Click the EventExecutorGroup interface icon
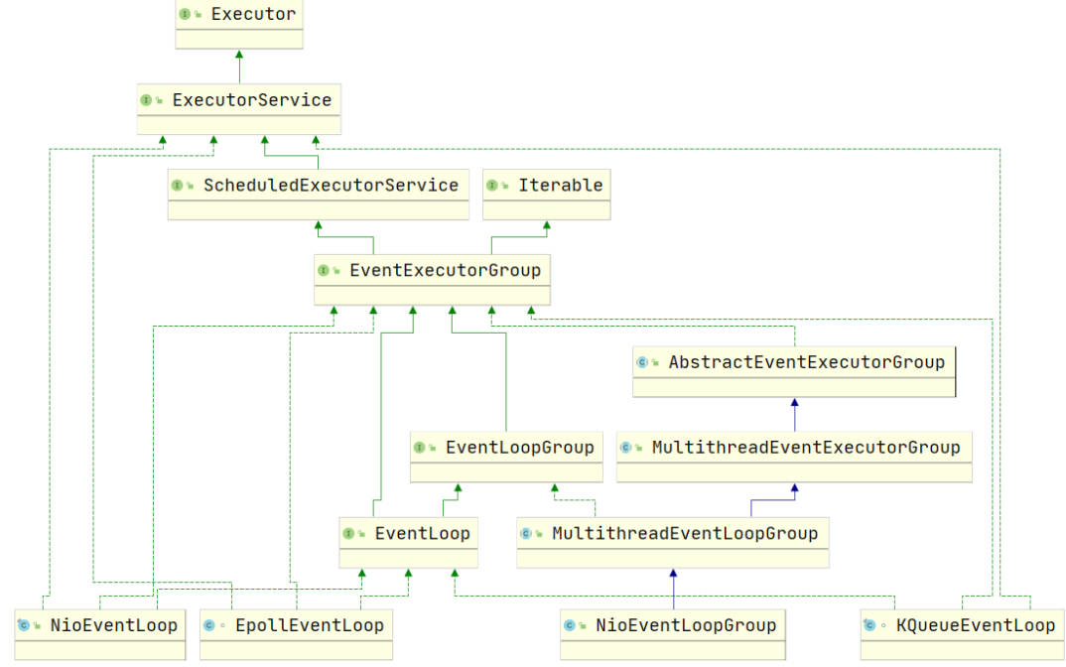 pyautogui.click(x=325, y=270)
